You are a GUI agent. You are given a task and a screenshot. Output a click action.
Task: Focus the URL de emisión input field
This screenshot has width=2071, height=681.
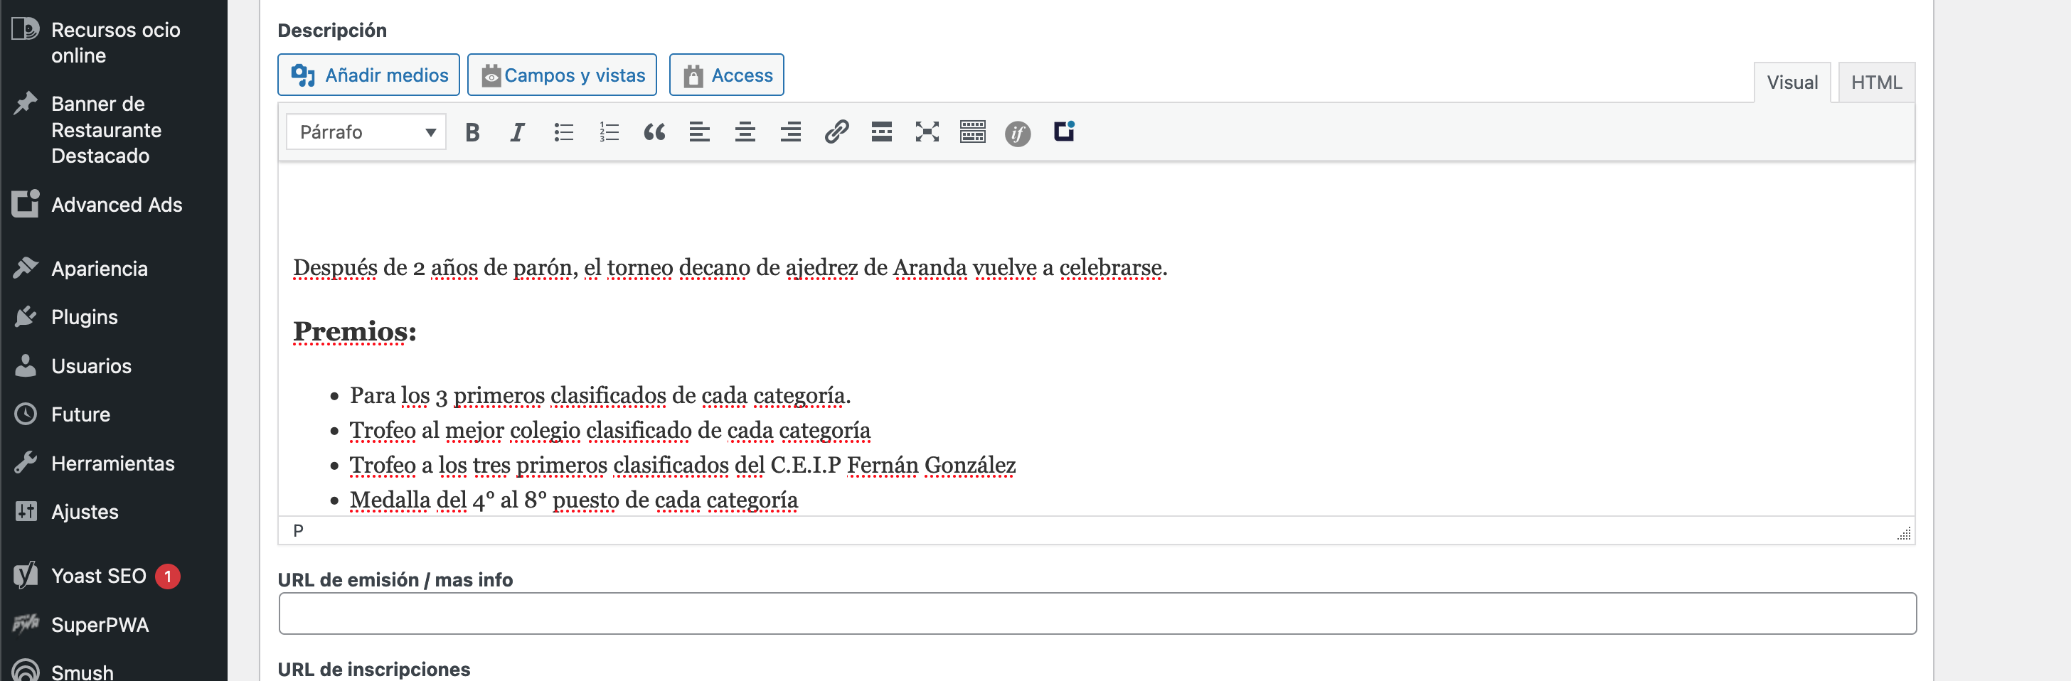click(1097, 613)
